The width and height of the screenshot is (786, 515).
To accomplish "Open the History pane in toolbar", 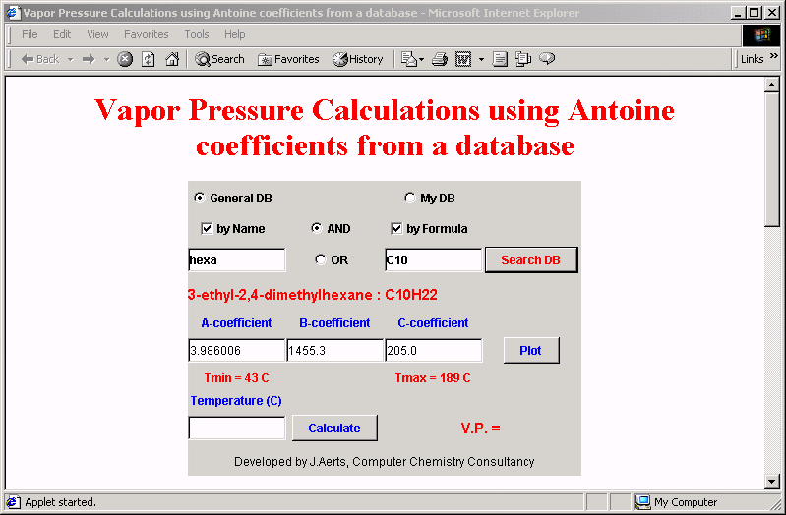I will point(358,59).
